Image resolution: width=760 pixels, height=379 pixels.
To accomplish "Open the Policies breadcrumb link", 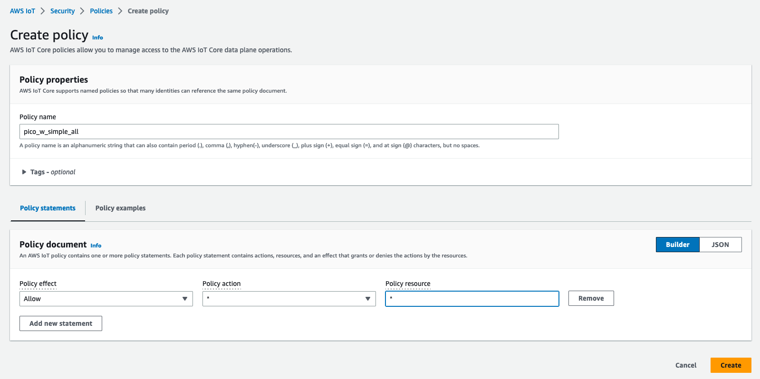I will coord(101,11).
